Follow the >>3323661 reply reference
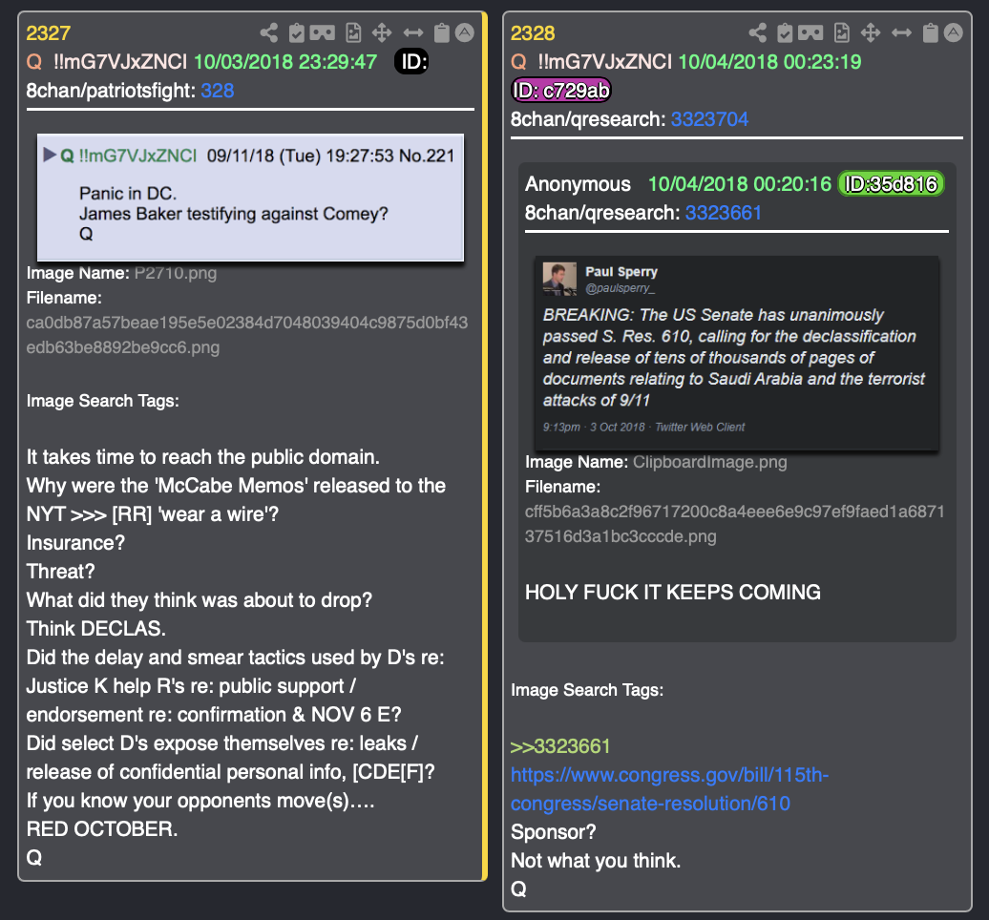The height and width of the screenshot is (920, 989). 560,746
